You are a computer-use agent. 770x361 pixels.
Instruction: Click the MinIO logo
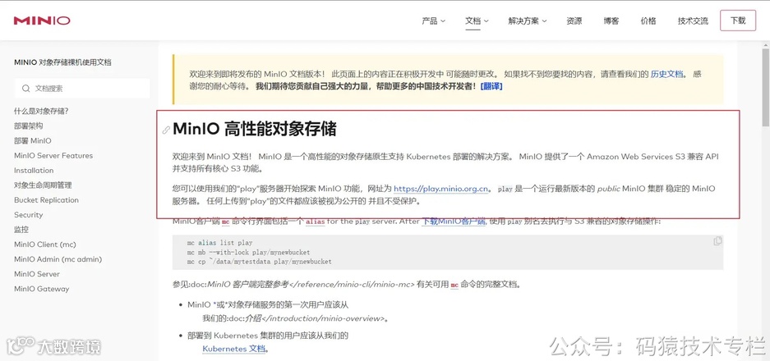(42, 21)
